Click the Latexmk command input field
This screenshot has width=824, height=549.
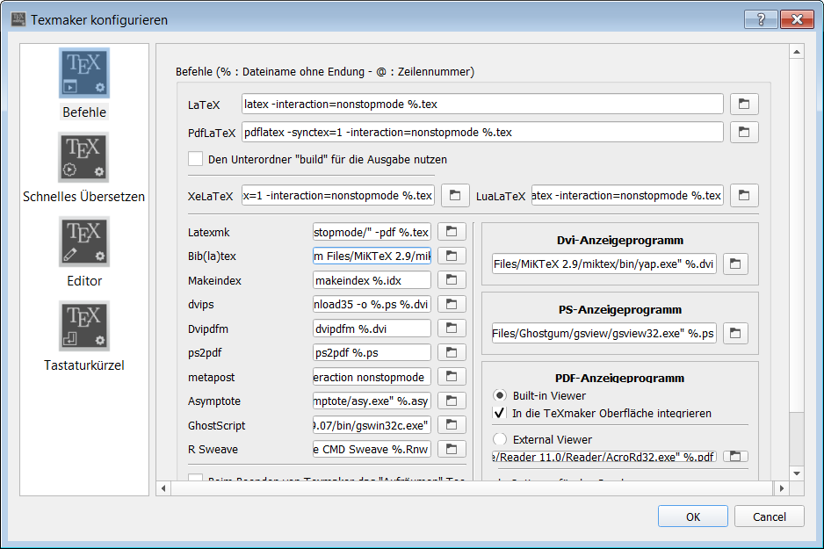coord(372,232)
